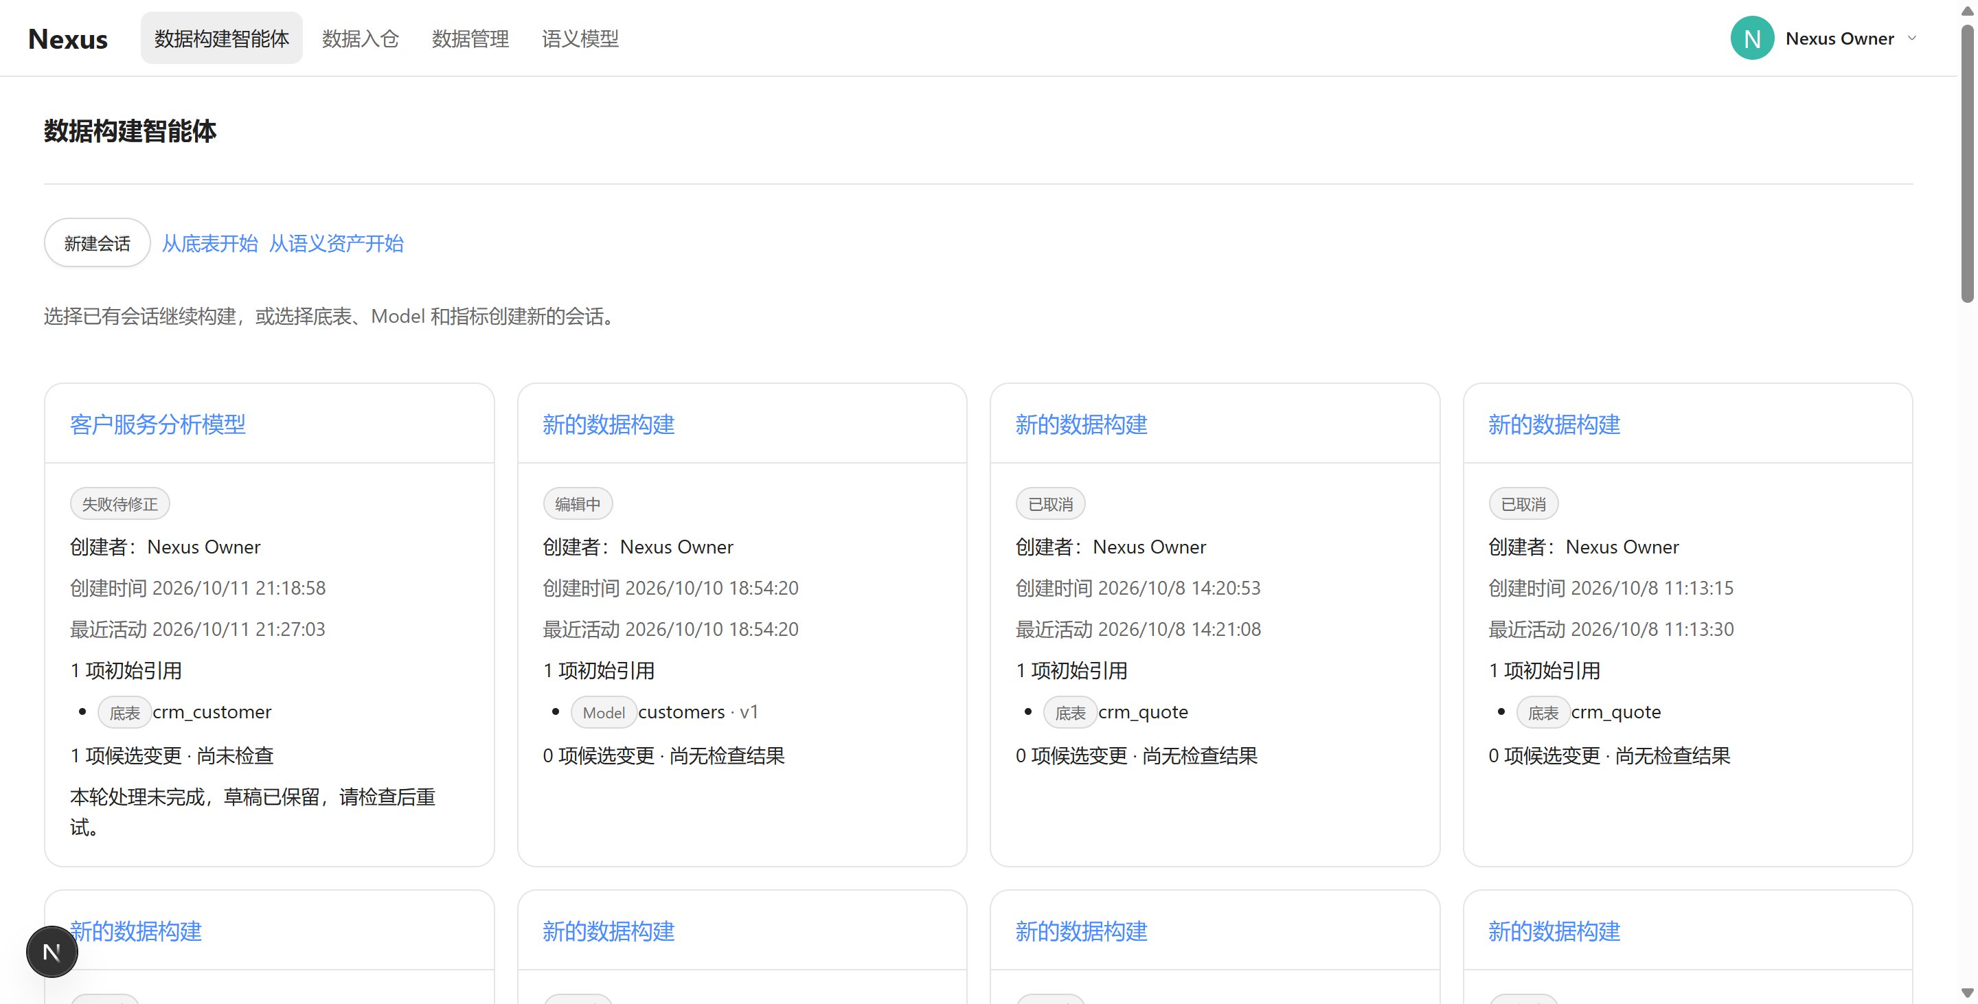This screenshot has height=1004, width=1978.
Task: Select the customers · v1 reference text
Action: pyautogui.click(x=698, y=712)
